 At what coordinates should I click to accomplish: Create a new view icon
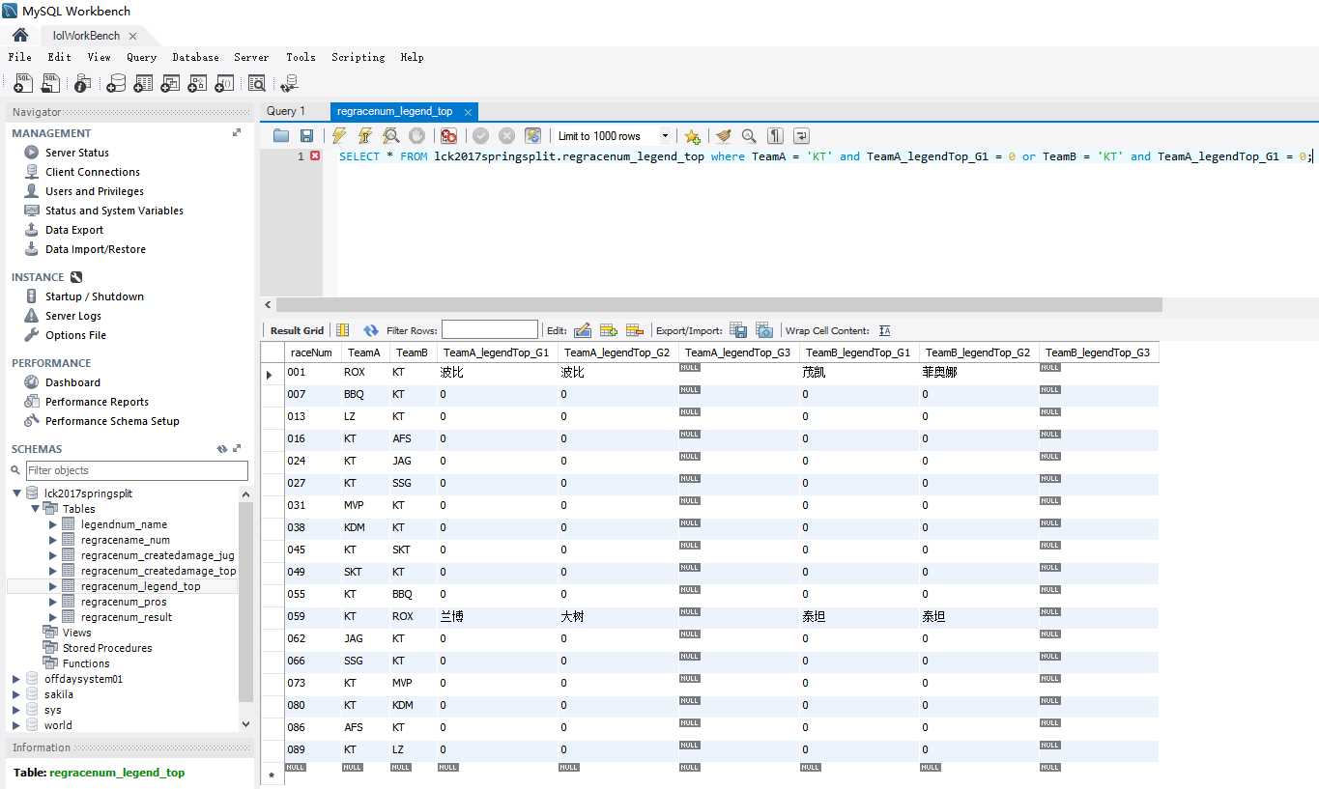pyautogui.click(x=170, y=83)
